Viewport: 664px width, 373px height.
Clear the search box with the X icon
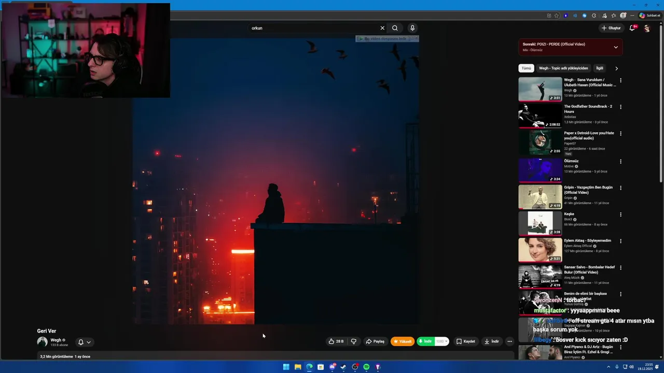382,28
